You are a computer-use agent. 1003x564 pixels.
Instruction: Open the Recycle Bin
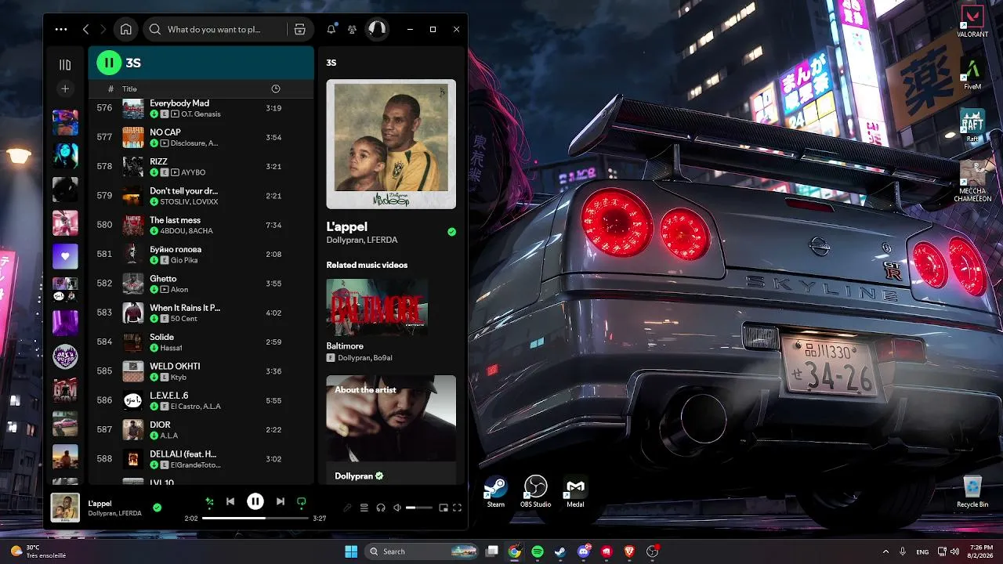coord(972,492)
